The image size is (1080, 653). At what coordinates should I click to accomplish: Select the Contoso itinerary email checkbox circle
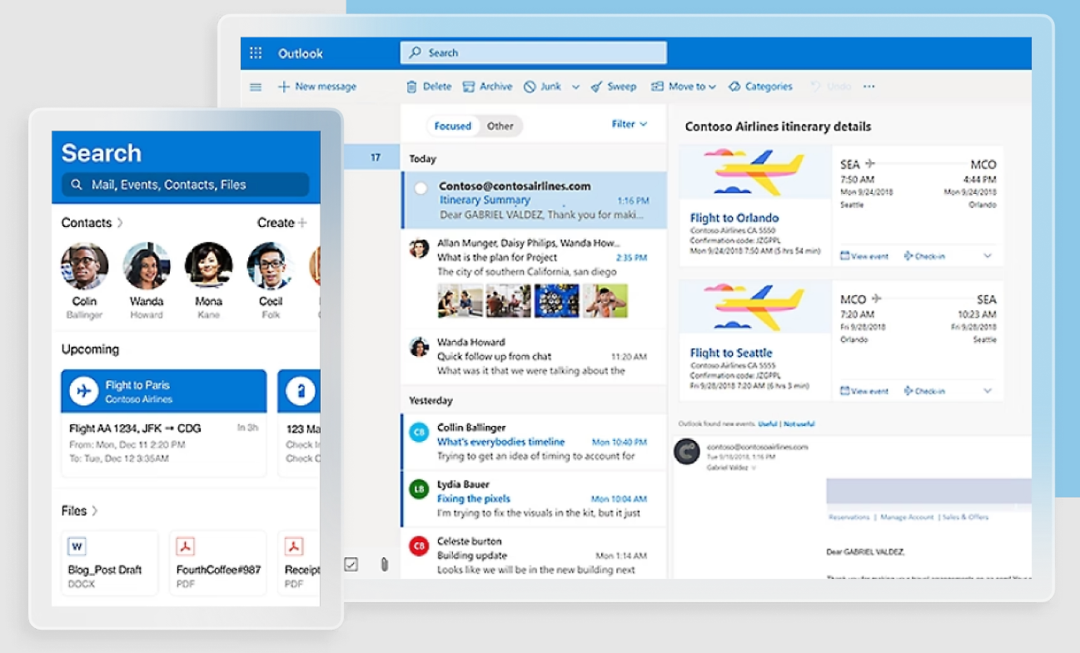click(x=421, y=188)
